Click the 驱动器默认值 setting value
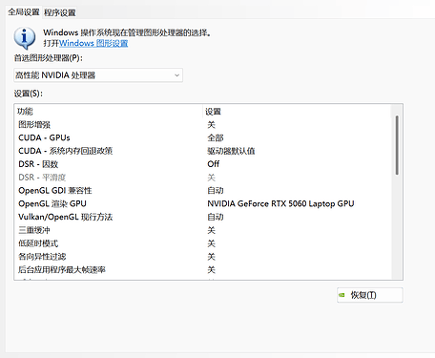435x358 pixels. click(x=231, y=151)
